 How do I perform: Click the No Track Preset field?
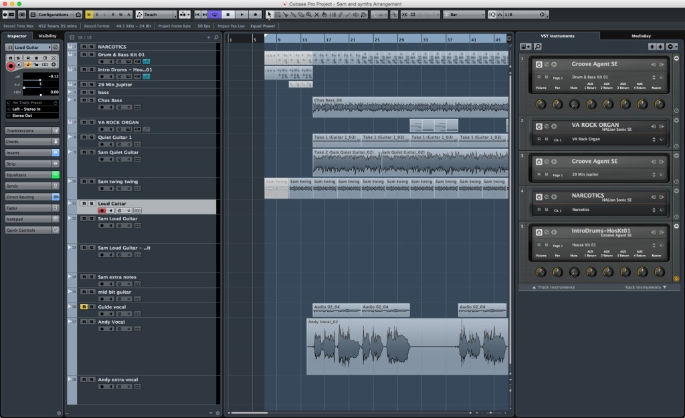(x=32, y=103)
